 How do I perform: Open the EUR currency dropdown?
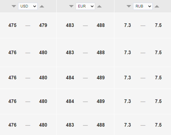pos(85,6)
